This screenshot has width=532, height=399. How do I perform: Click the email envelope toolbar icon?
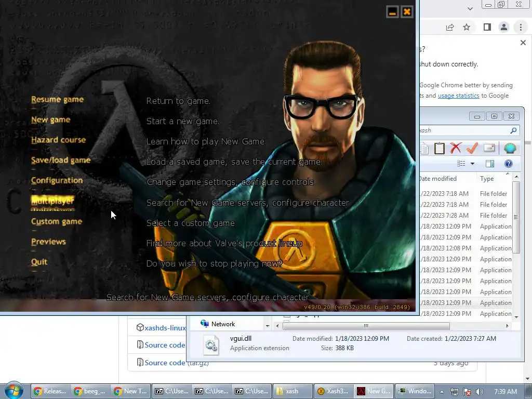click(489, 148)
